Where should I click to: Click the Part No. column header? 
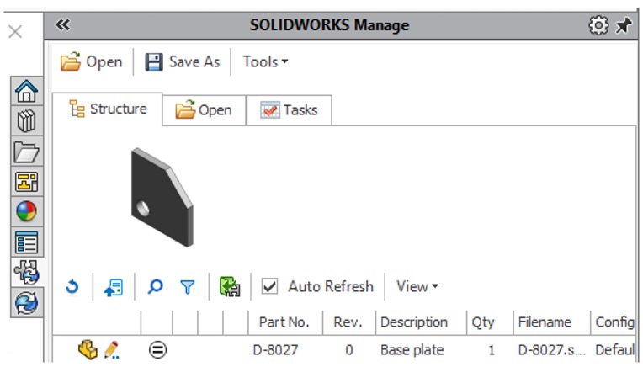[284, 322]
